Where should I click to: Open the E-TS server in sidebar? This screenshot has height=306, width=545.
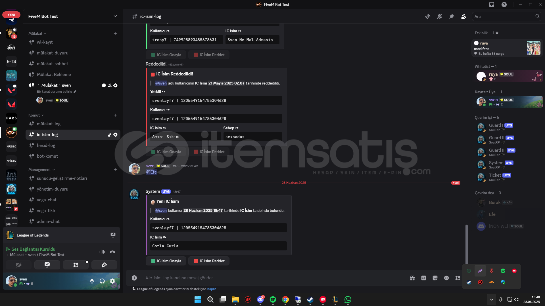point(11,62)
